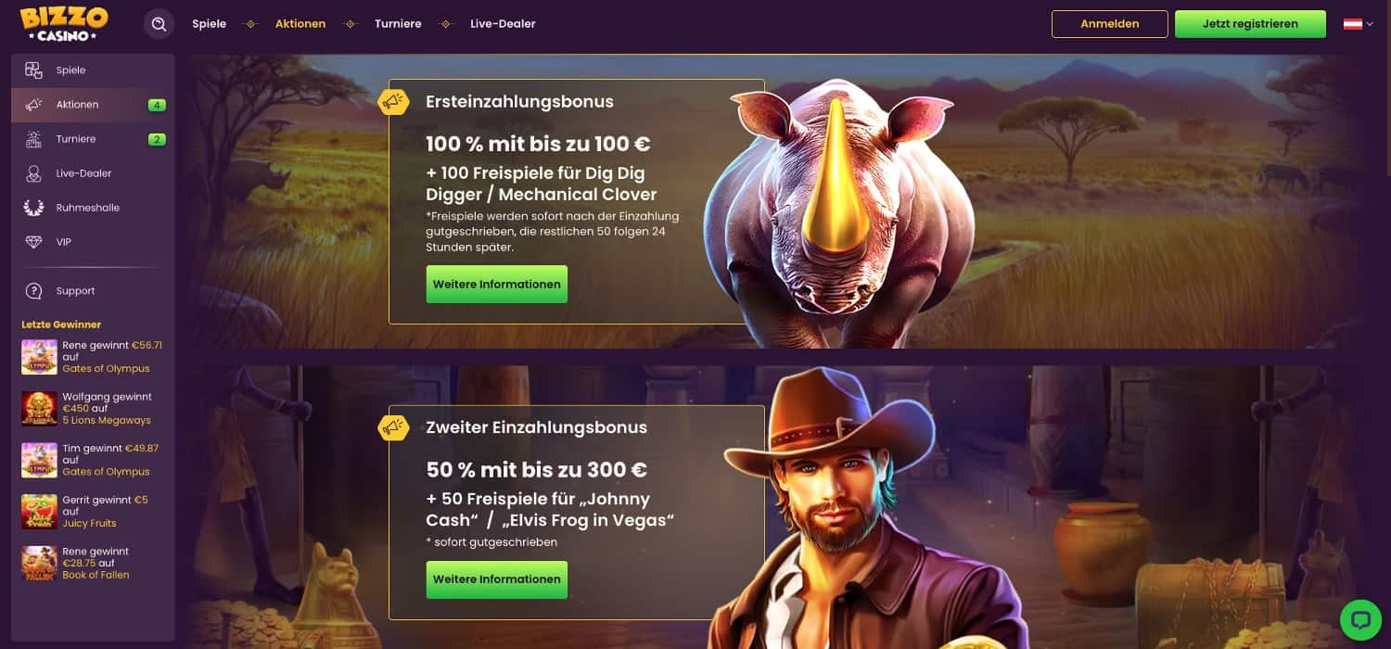Select Turniere in the top navigation
The image size is (1391, 649).
[x=398, y=24]
